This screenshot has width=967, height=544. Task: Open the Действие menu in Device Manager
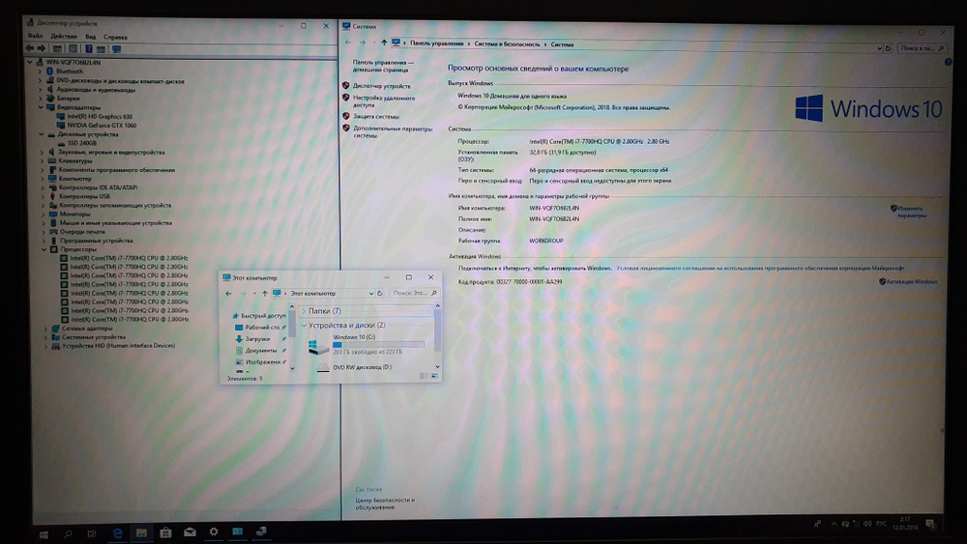64,37
